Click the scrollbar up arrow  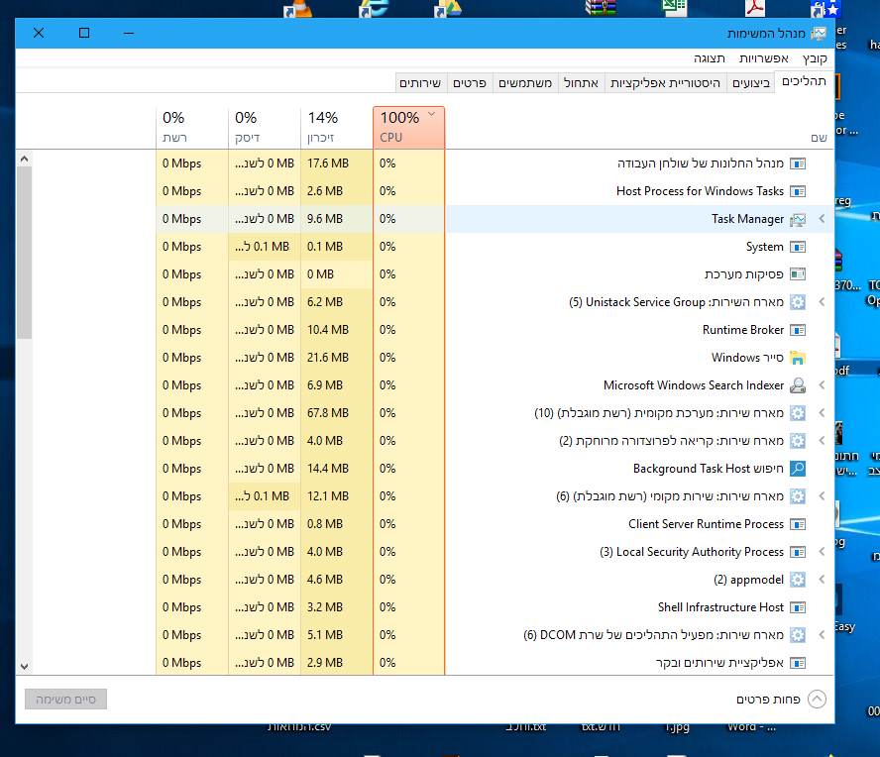click(24, 159)
